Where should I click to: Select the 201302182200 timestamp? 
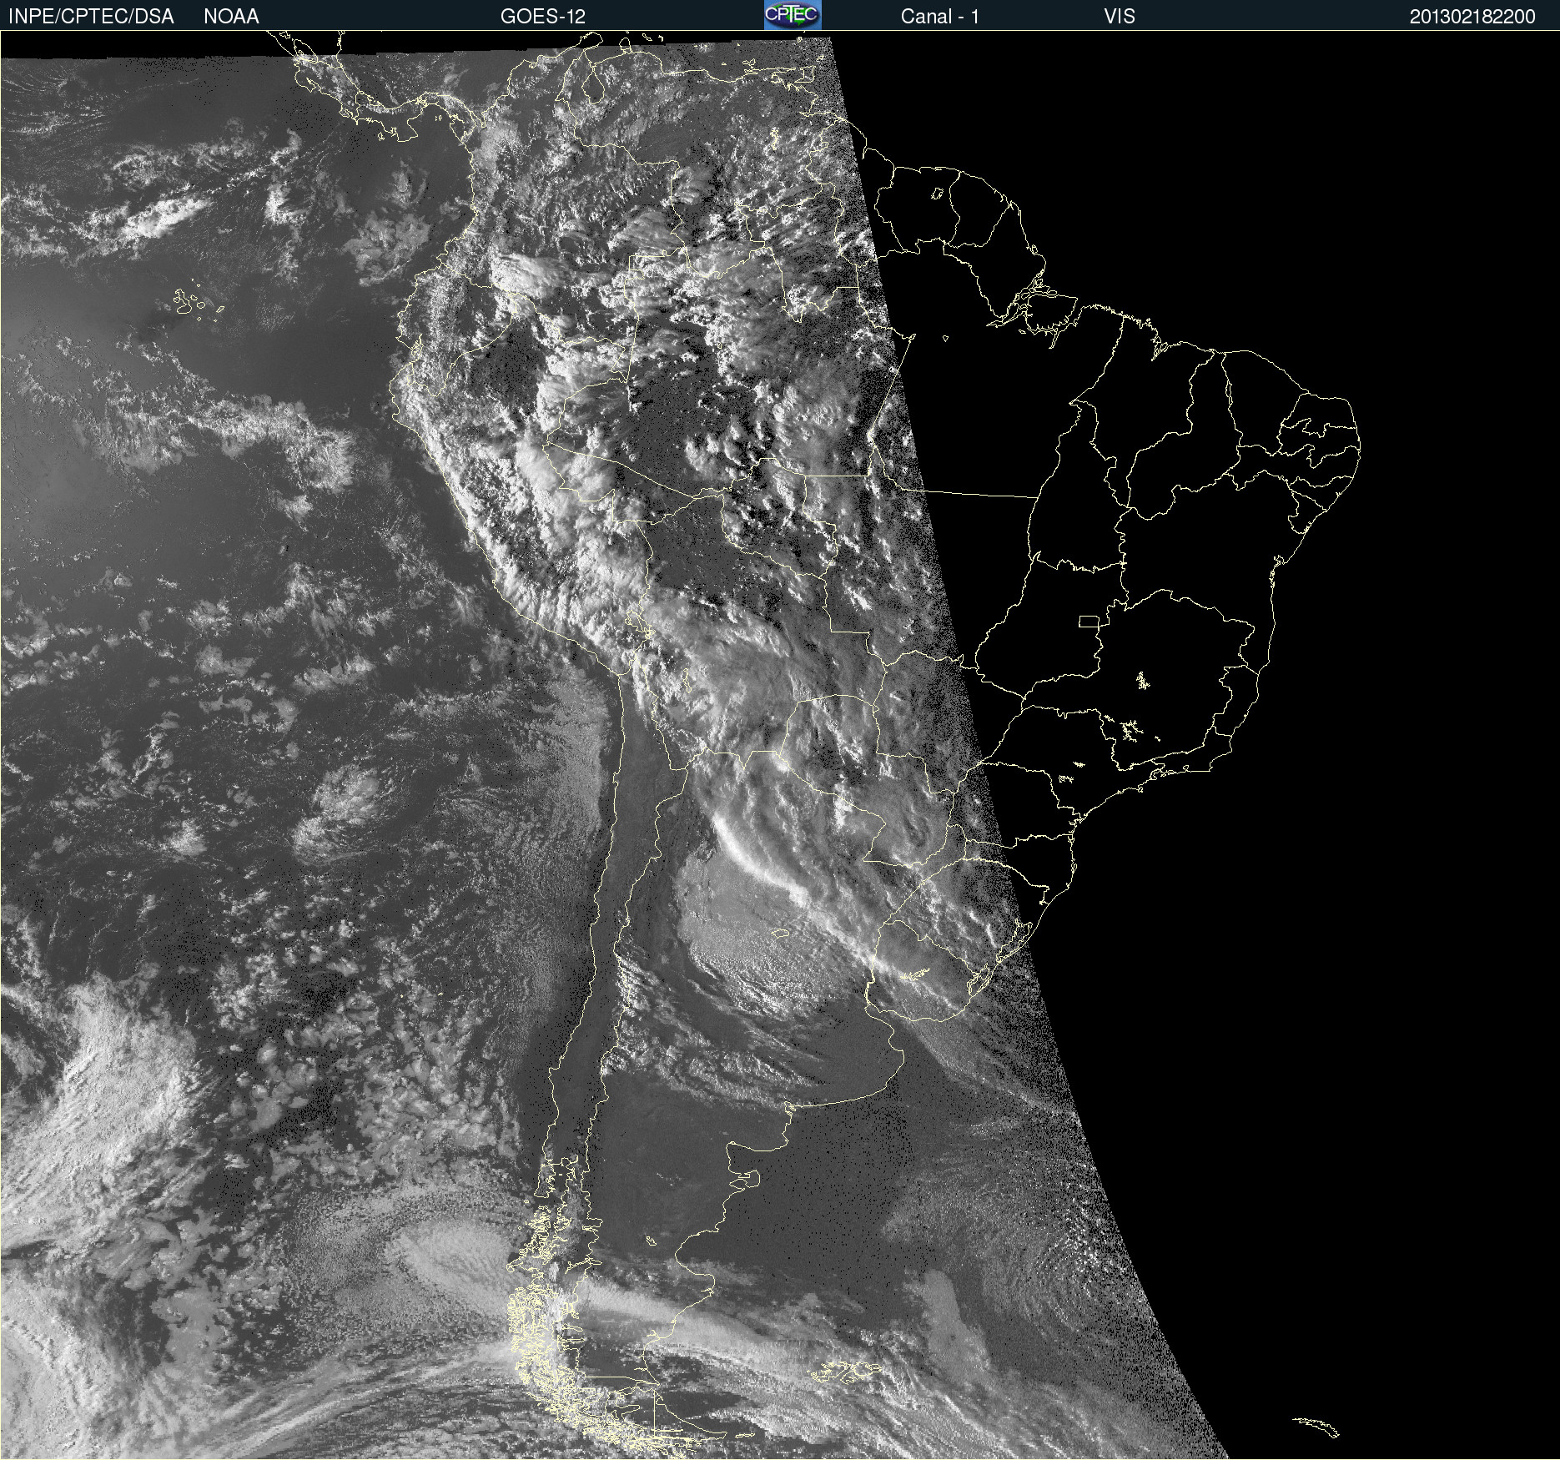pyautogui.click(x=1472, y=17)
